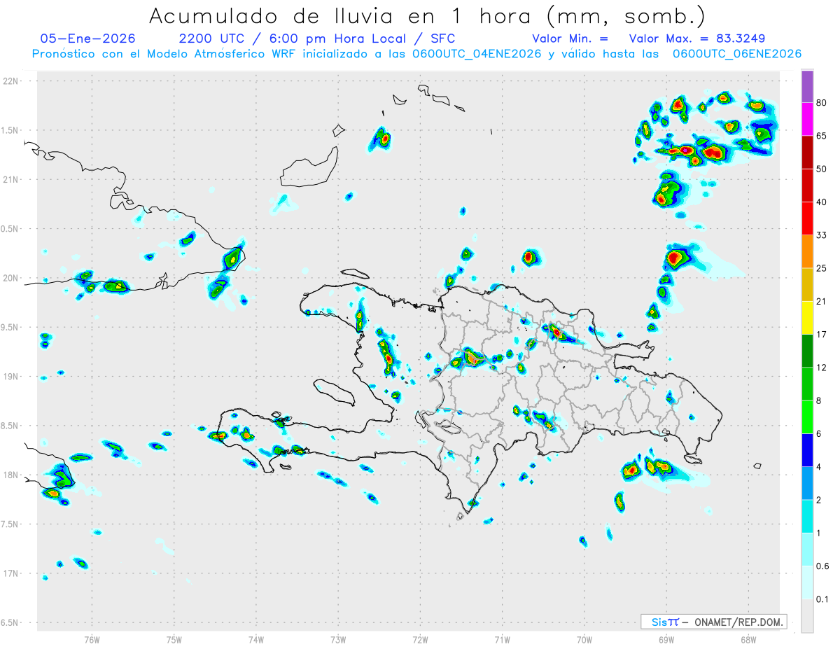Click the gray swatch below 0.1 on the scale

click(807, 615)
